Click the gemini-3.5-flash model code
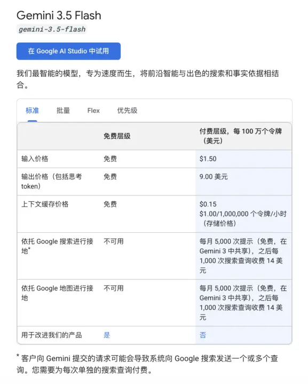 [x=52, y=29]
